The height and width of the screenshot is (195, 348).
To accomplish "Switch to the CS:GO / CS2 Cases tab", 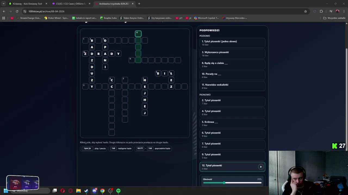I will [x=71, y=4].
